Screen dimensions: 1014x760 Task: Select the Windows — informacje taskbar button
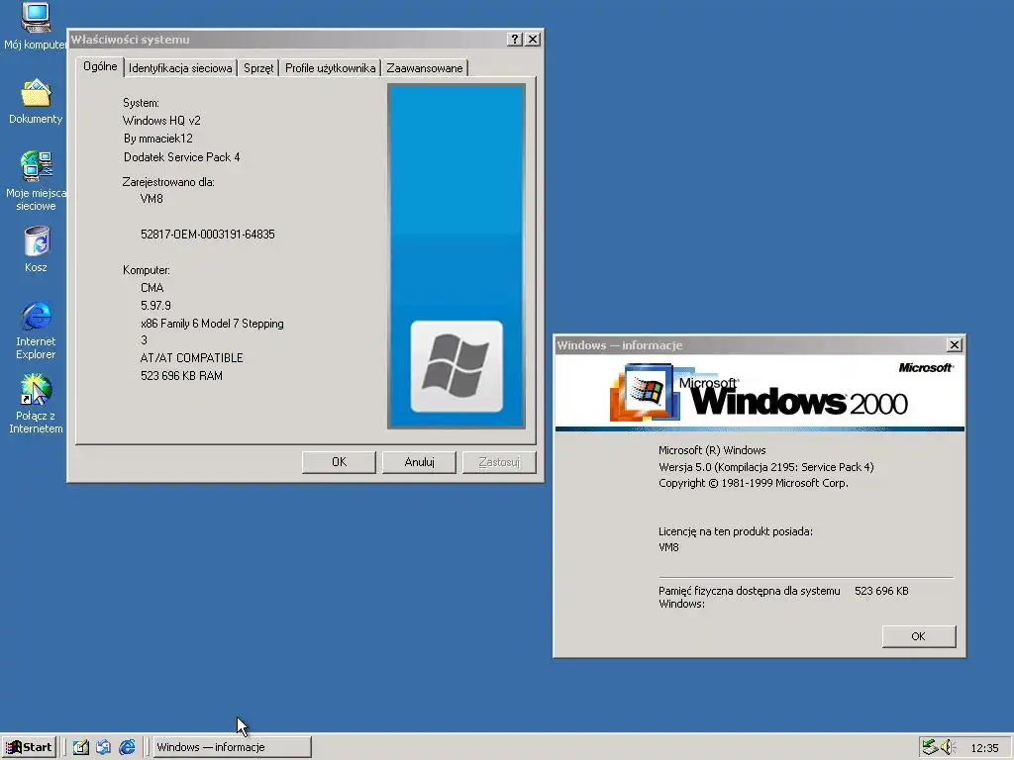click(232, 747)
